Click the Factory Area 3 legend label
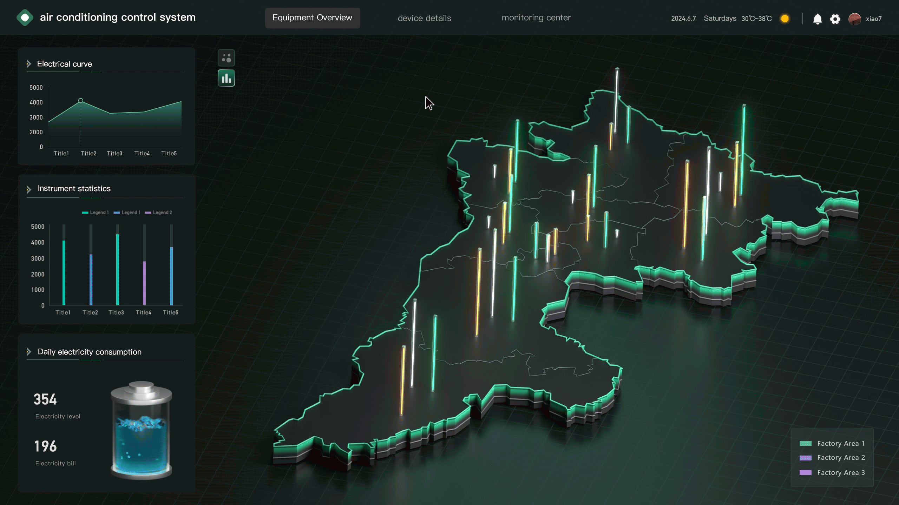The image size is (899, 505). tap(841, 473)
